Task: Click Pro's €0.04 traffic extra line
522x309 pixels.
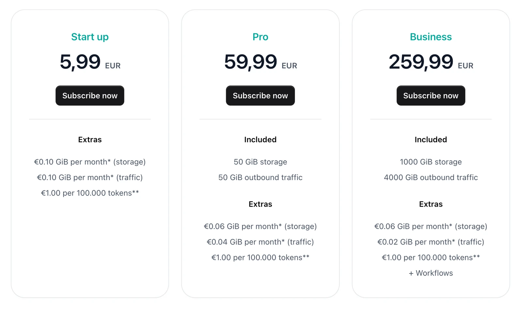Action: click(x=260, y=242)
